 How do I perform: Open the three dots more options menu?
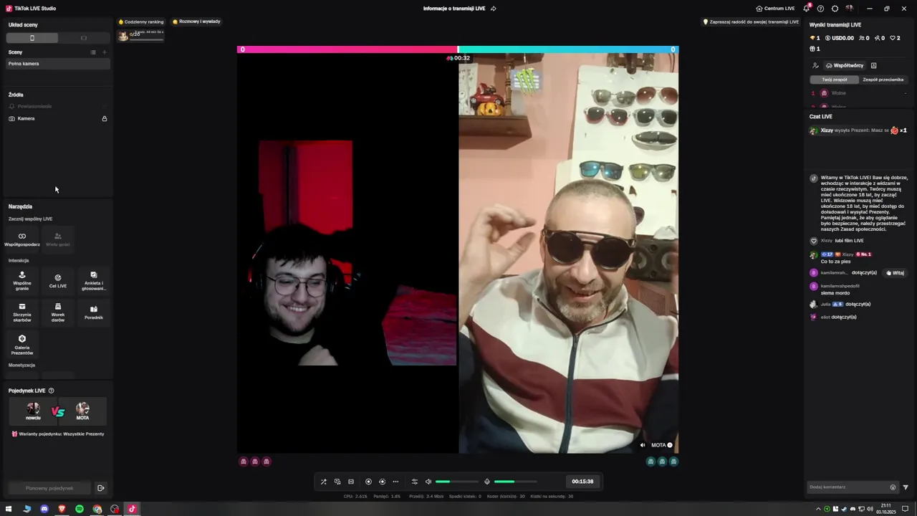[x=395, y=482]
